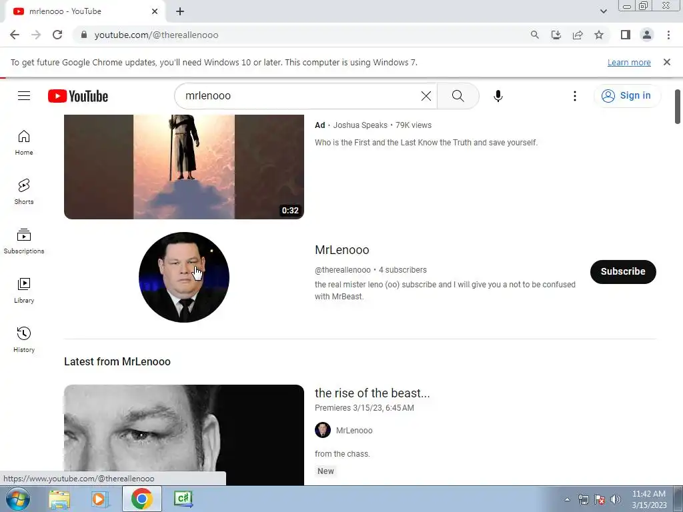The image size is (683, 512).
Task: Click the network tray icon
Action: pos(584,499)
